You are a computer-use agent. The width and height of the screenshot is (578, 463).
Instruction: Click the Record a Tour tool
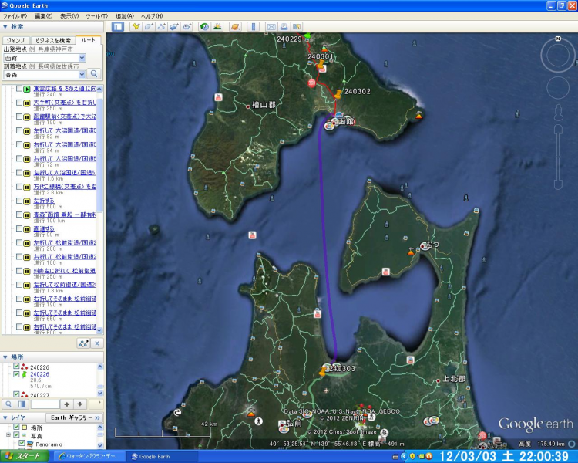[x=187, y=26]
